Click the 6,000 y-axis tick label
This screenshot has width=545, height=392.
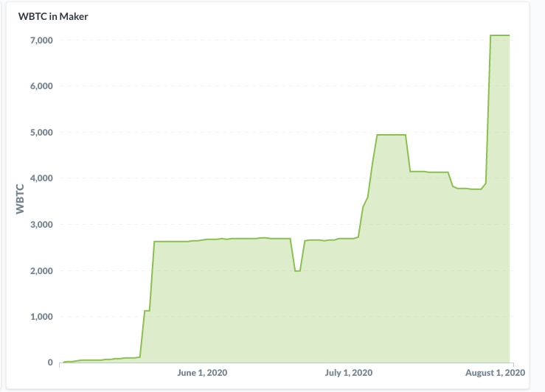coord(40,86)
